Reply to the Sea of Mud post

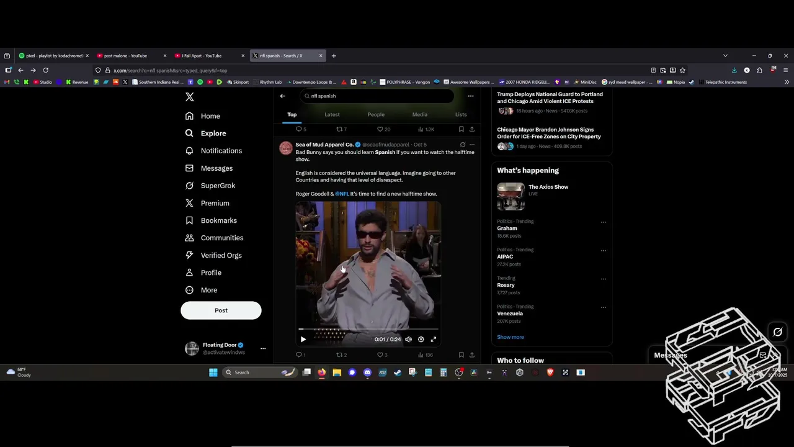[300, 355]
